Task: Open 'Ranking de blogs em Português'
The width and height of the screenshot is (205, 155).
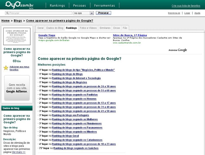Action: click(x=71, y=115)
